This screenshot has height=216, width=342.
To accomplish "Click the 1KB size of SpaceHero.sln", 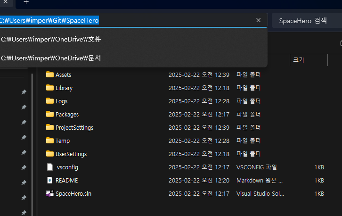I will [x=319, y=194].
